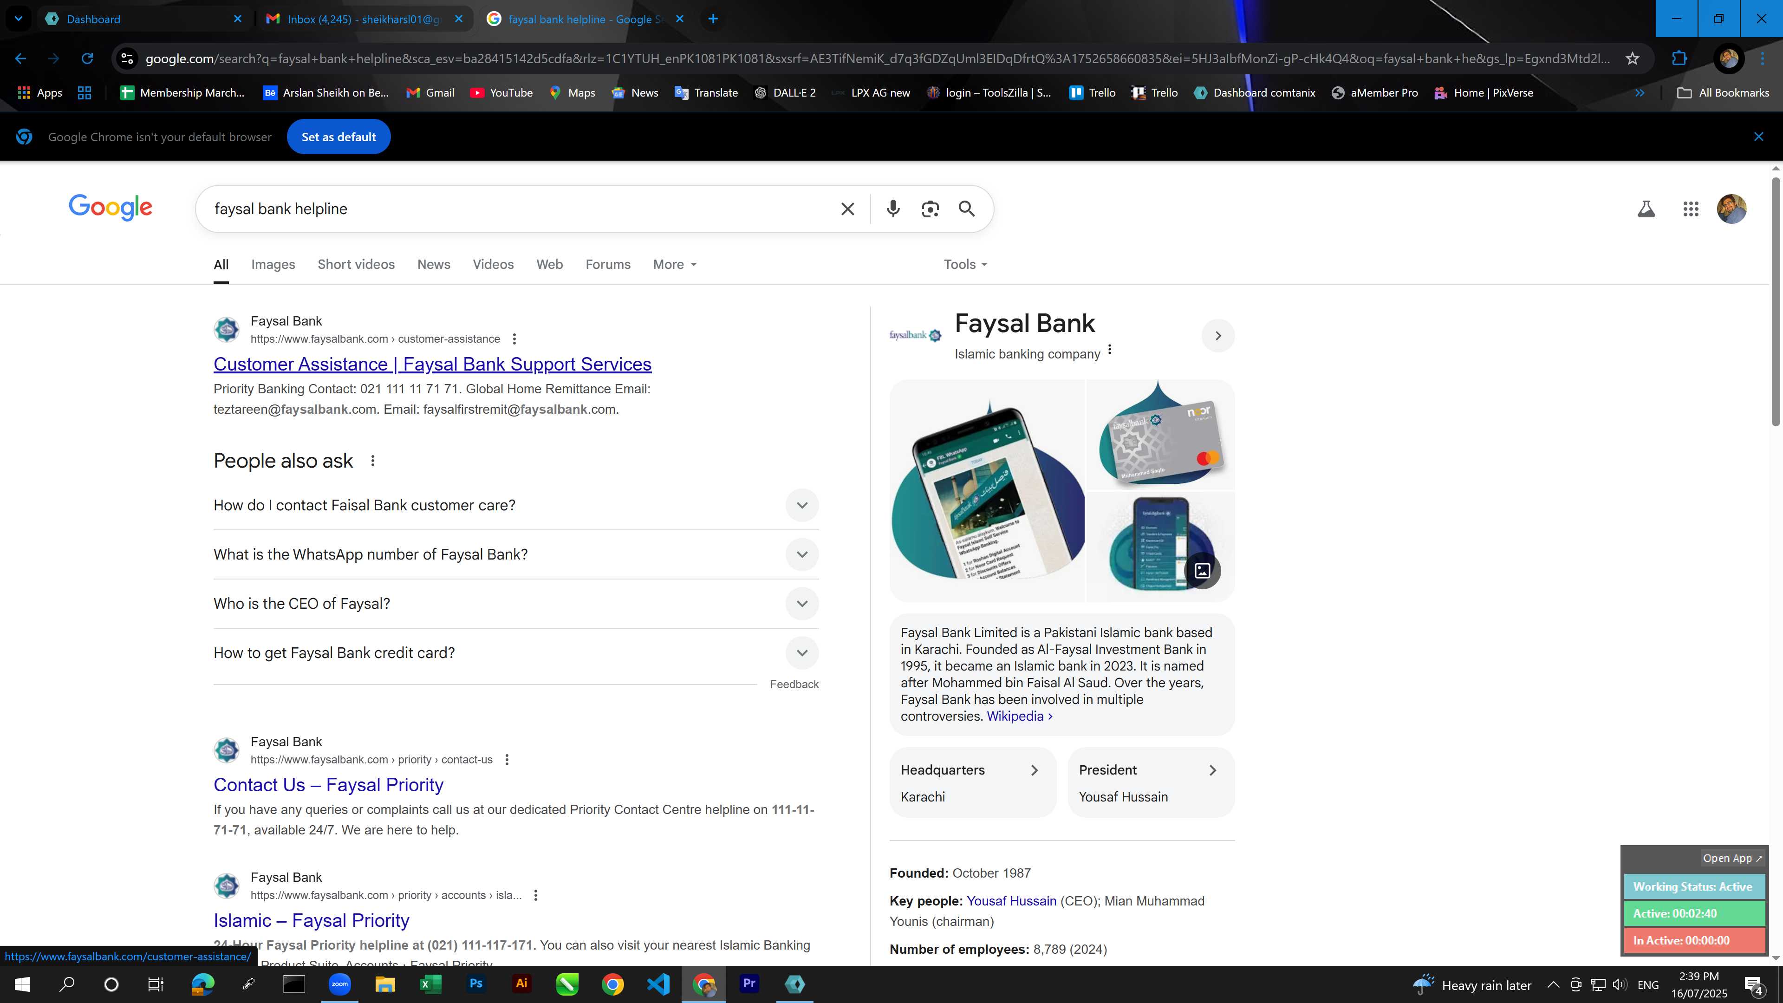Viewport: 1783px width, 1003px height.
Task: Open Google account profile picture
Action: pos(1732,209)
